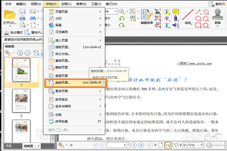Expand the 加密 submenu
This screenshot has height=151, width=227.
75,115
